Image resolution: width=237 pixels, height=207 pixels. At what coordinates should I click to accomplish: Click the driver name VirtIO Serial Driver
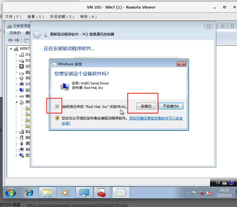pos(95,83)
